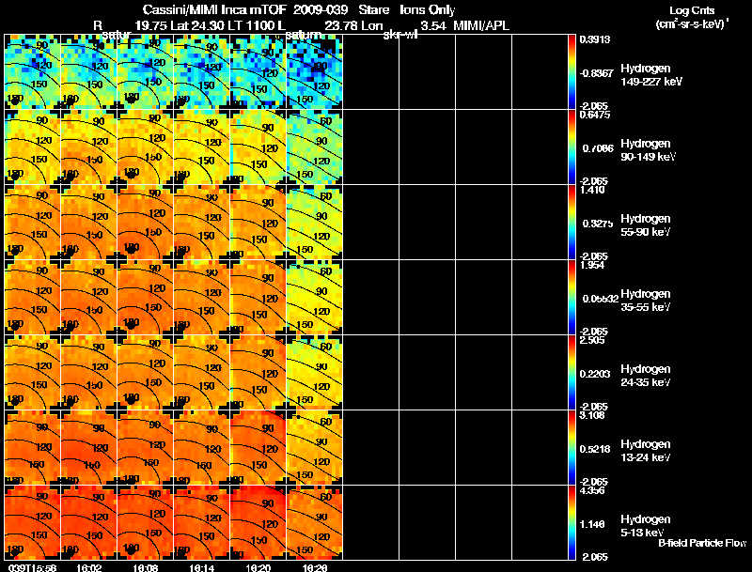Choose the 35-55 keV panel at 039T15:58
The image size is (752, 572).
click(x=33, y=298)
